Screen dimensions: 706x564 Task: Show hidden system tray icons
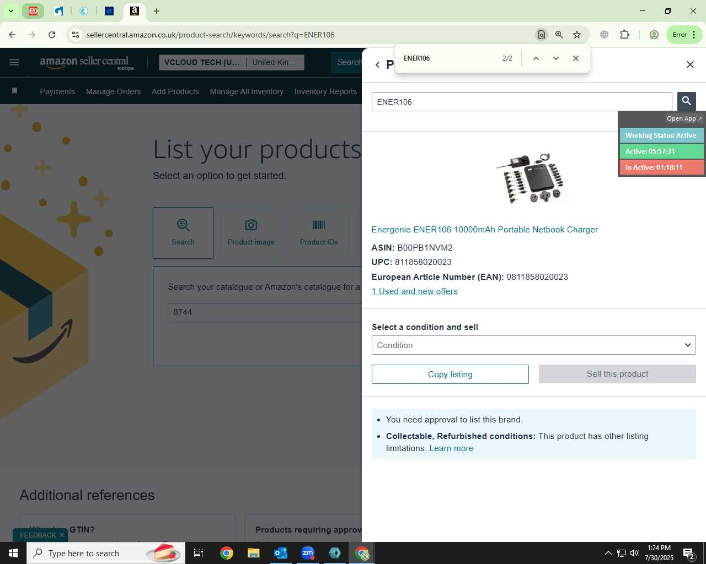coord(608,553)
